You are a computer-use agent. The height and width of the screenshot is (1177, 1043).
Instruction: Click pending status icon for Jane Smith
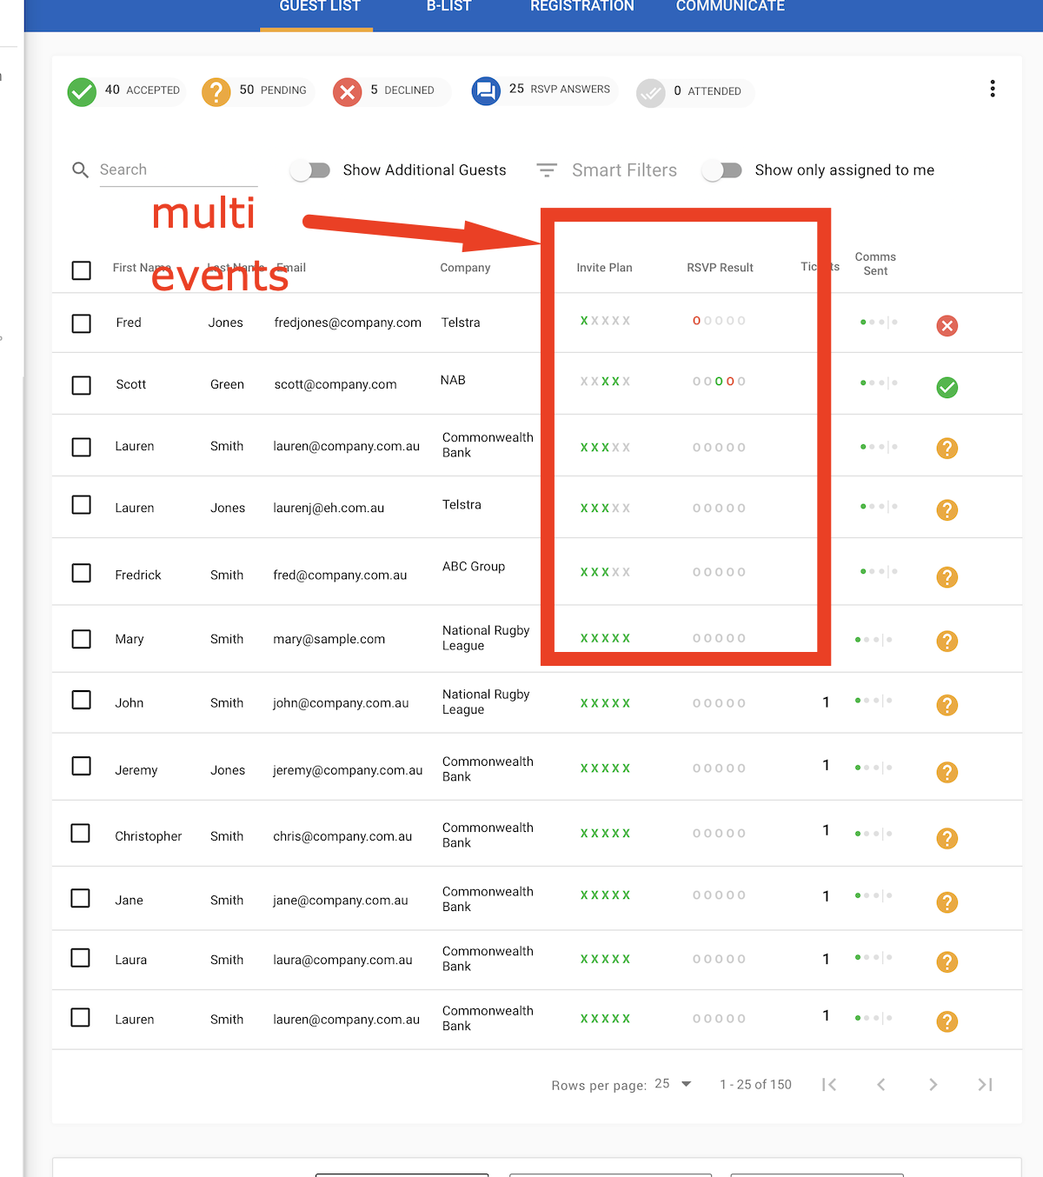pos(947,902)
